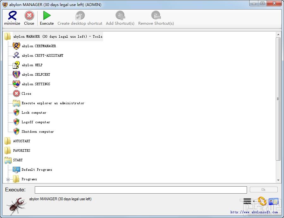Click the tree scrollbar up arrow
284x218 pixels.
tap(278, 35)
